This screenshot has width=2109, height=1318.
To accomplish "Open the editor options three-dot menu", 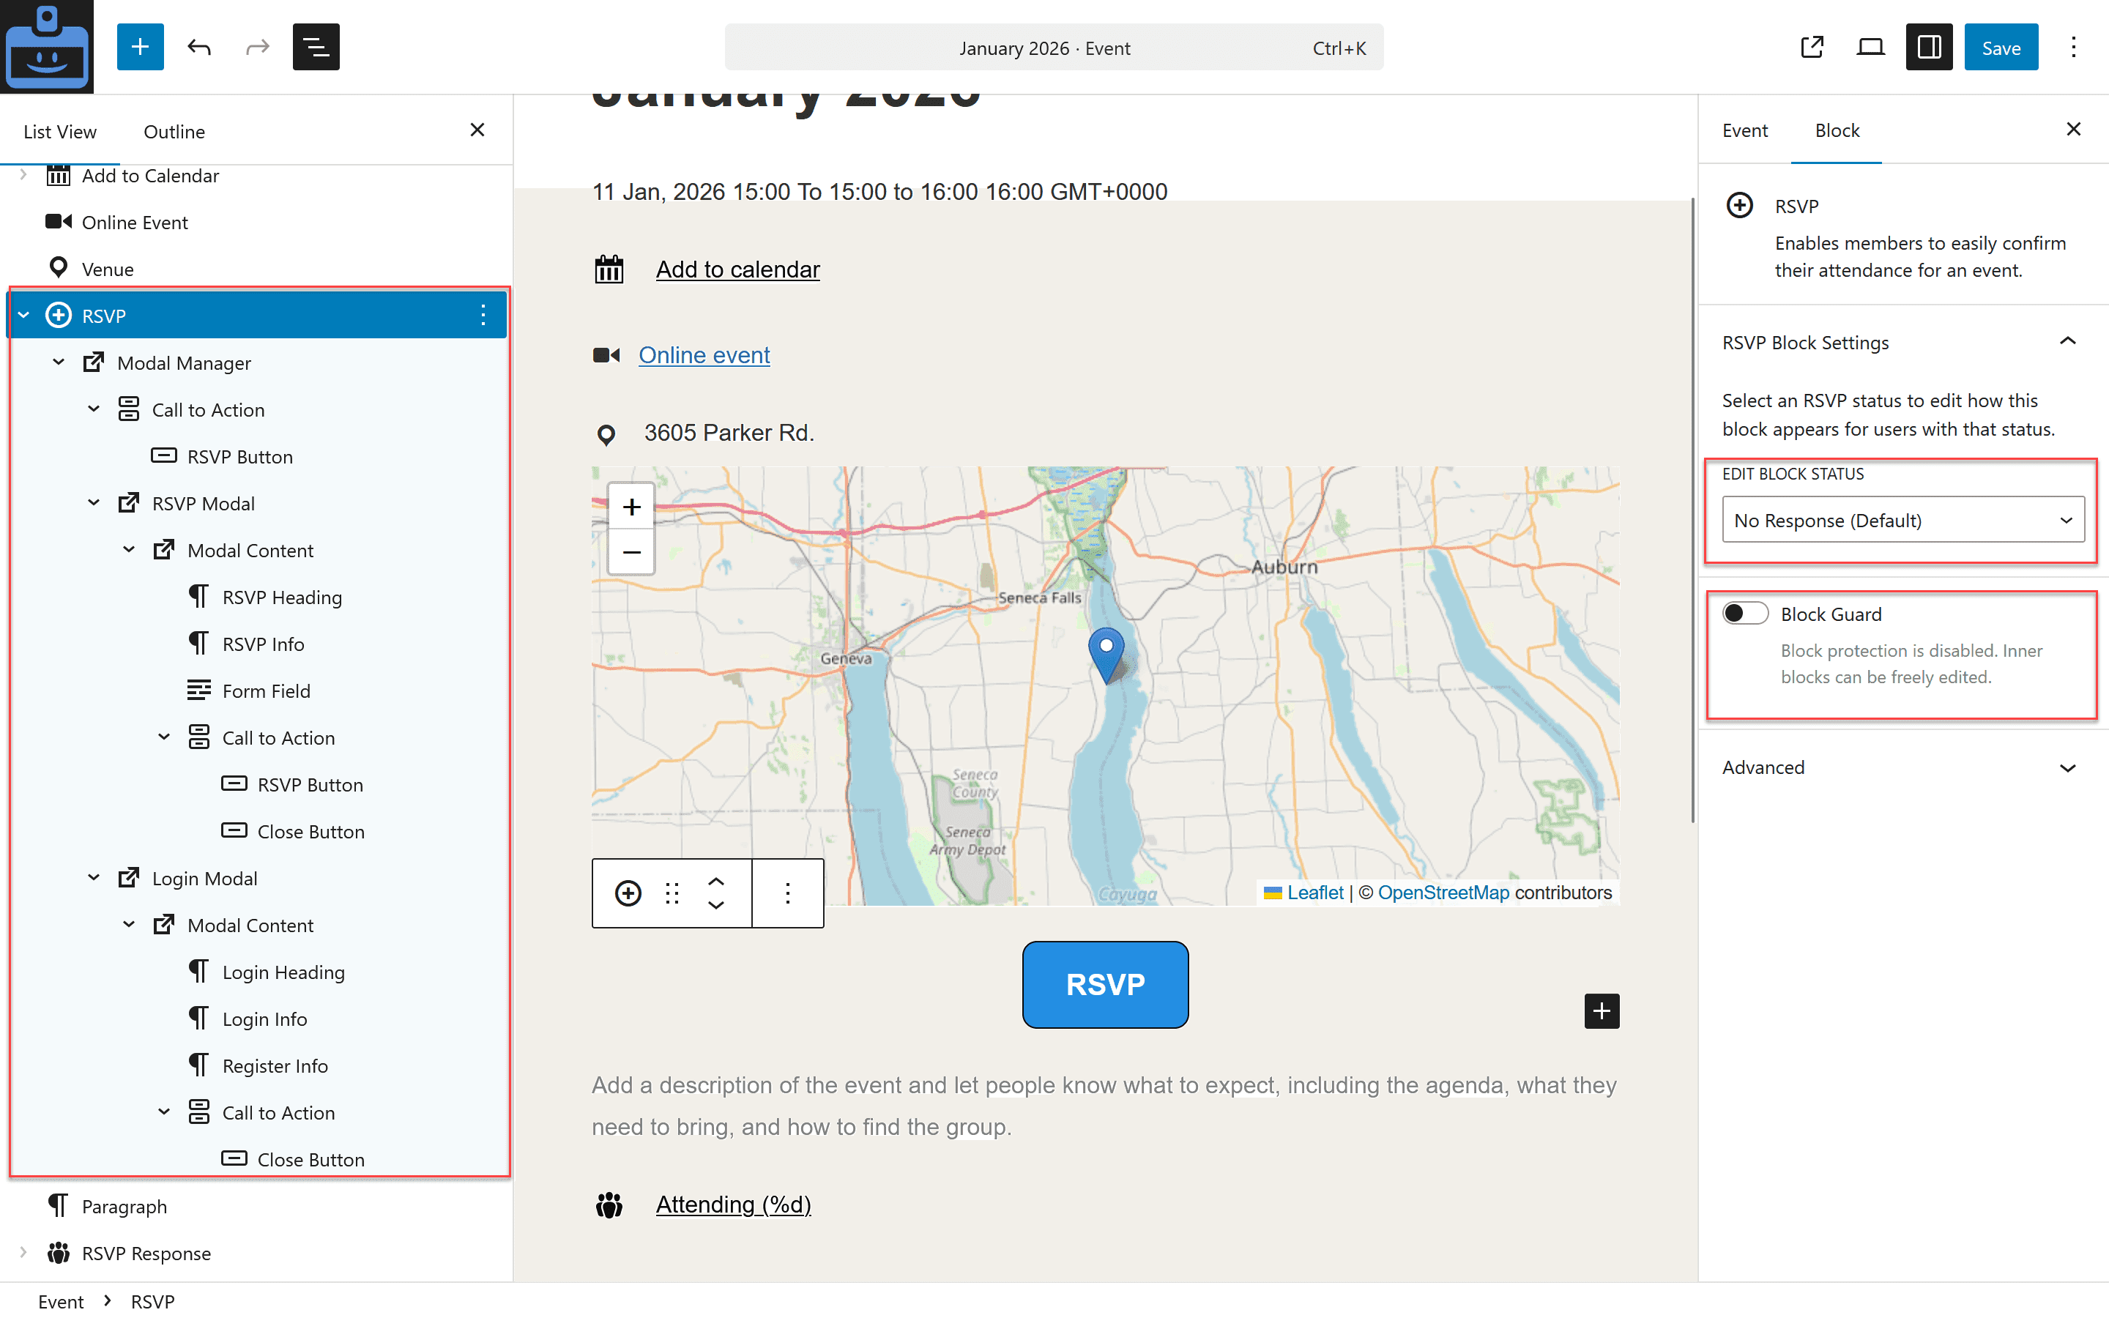I will [x=2073, y=47].
